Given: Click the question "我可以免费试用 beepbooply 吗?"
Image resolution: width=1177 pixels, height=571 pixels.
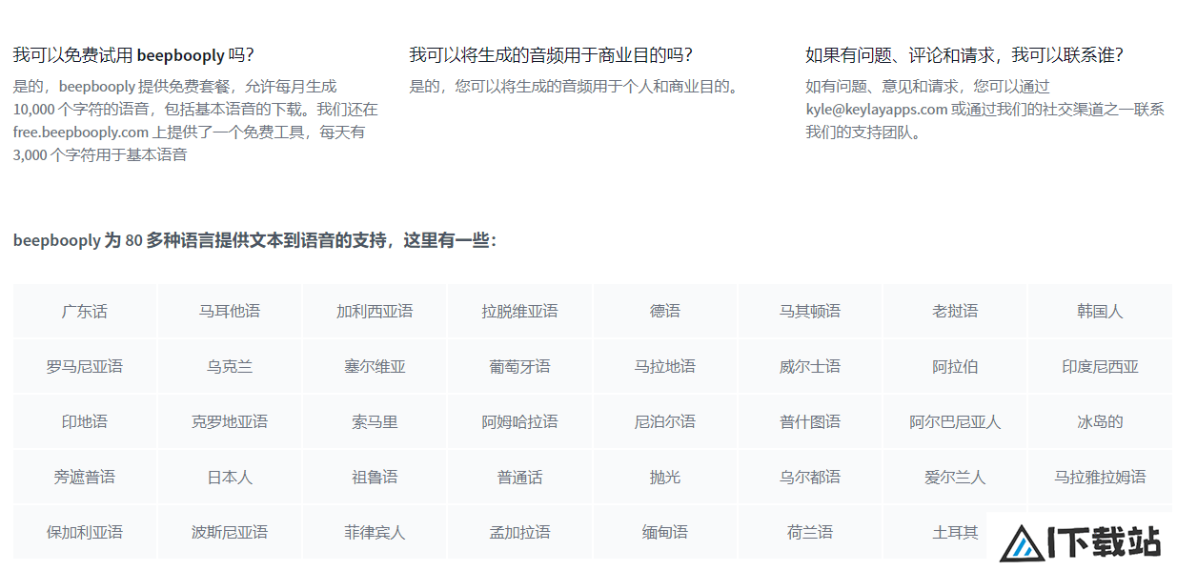Looking at the screenshot, I should coord(133,55).
